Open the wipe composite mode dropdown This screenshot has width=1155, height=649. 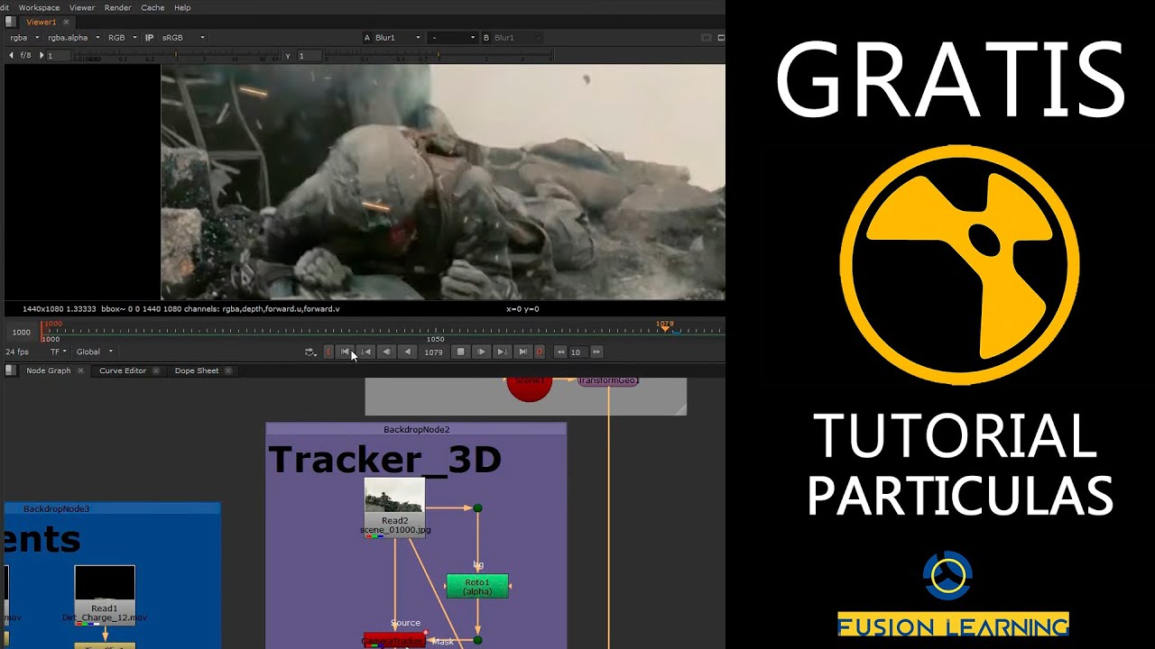click(x=452, y=38)
